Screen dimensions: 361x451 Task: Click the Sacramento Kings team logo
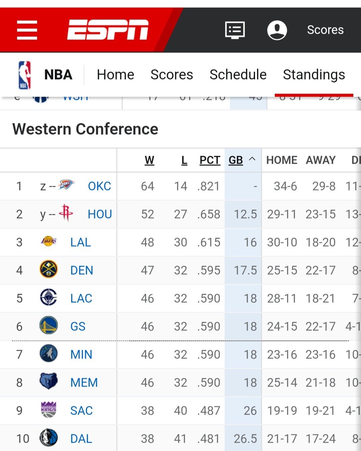point(48,410)
